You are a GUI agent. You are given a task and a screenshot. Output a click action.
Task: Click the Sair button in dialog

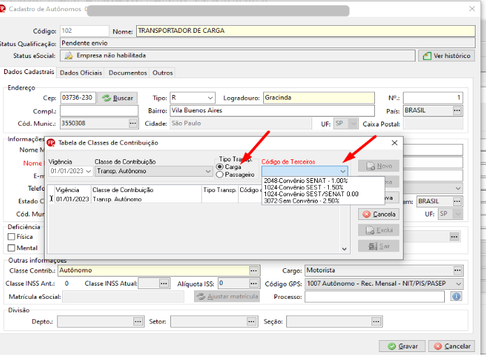[x=378, y=246]
